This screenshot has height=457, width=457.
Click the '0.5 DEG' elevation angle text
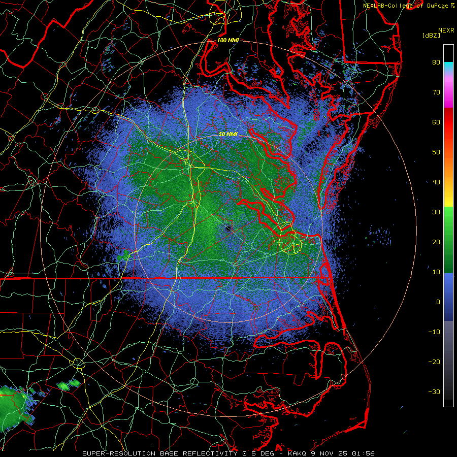258,453
